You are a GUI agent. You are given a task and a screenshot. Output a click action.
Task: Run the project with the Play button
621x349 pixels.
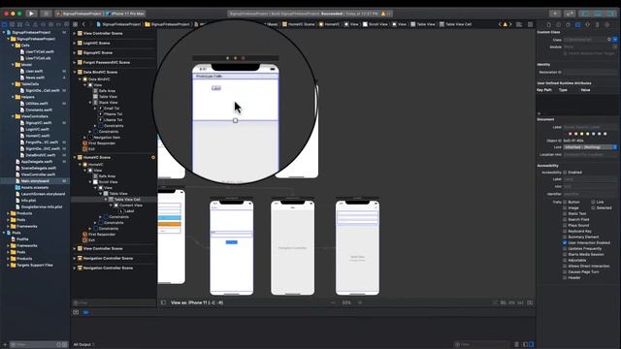point(31,14)
